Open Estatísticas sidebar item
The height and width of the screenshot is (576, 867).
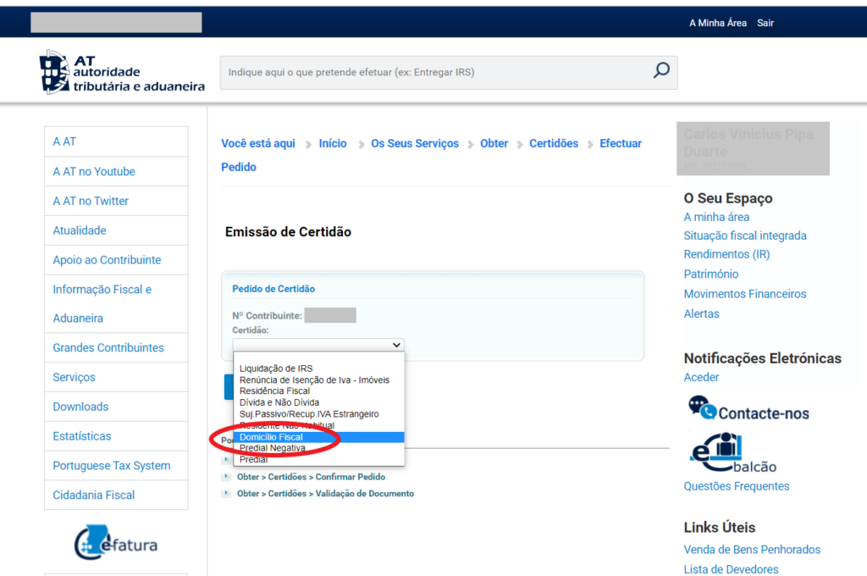[x=116, y=436]
